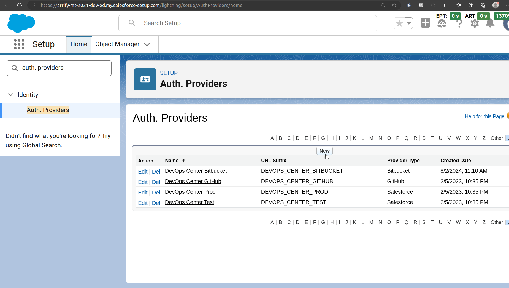Open the Trailhead resources icon
509x288 pixels.
(442, 23)
